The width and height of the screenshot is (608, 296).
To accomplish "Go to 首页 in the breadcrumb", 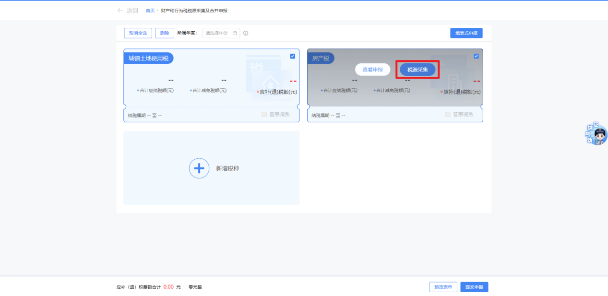I will [150, 11].
